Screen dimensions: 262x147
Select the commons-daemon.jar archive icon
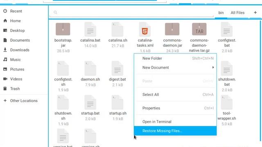point(172,29)
